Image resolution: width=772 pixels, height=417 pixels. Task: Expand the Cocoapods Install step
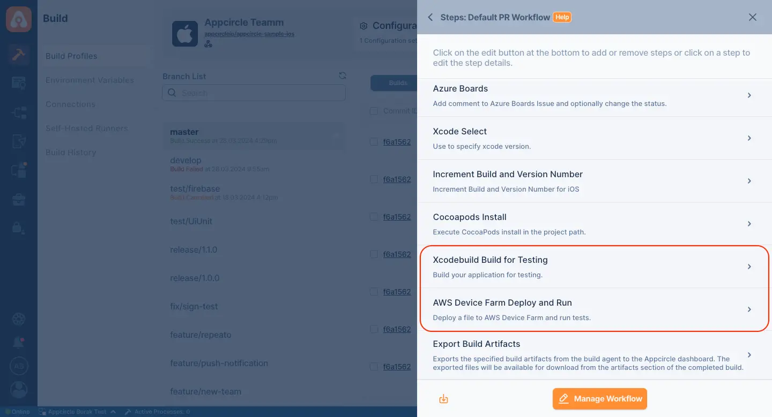pyautogui.click(x=749, y=224)
